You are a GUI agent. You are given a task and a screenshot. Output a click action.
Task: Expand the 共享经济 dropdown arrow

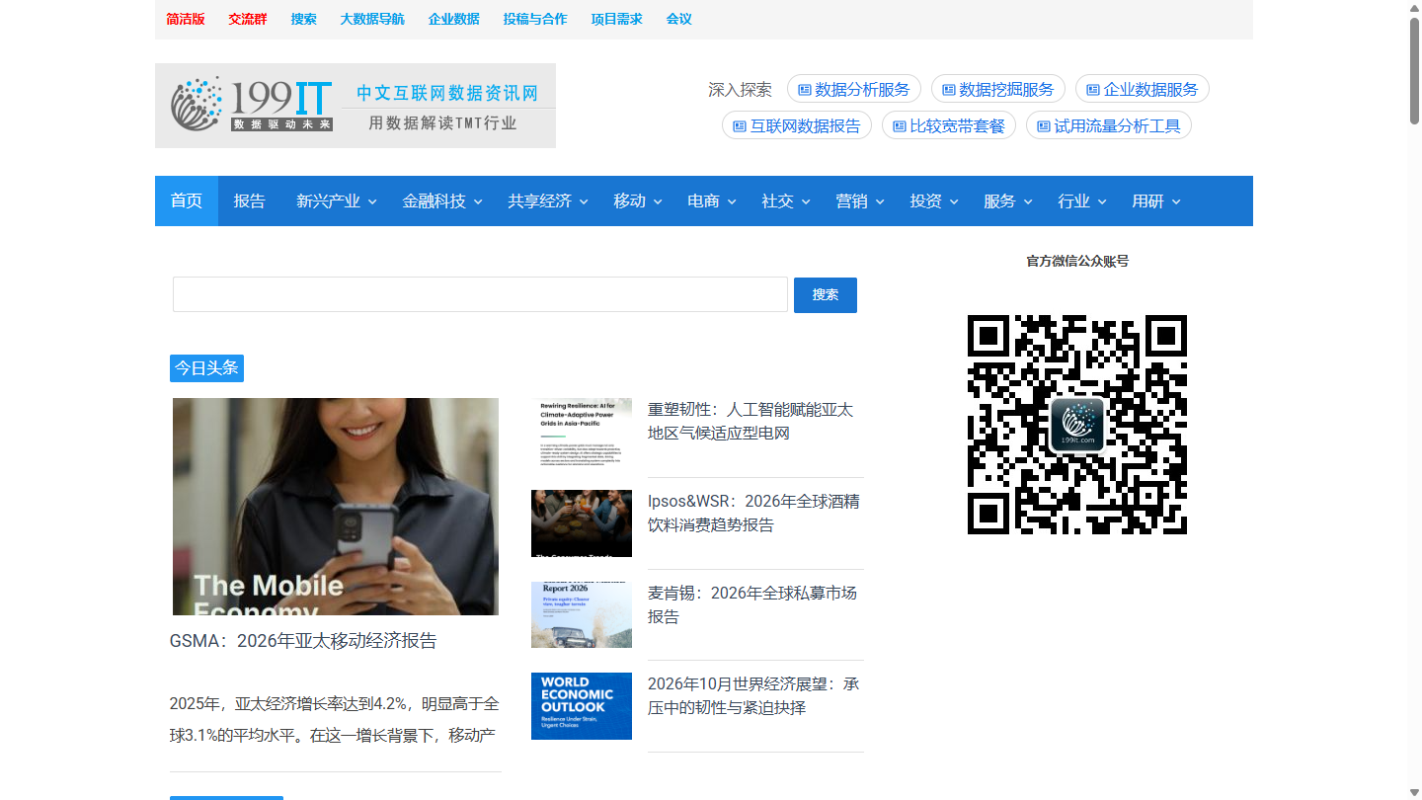pos(584,201)
